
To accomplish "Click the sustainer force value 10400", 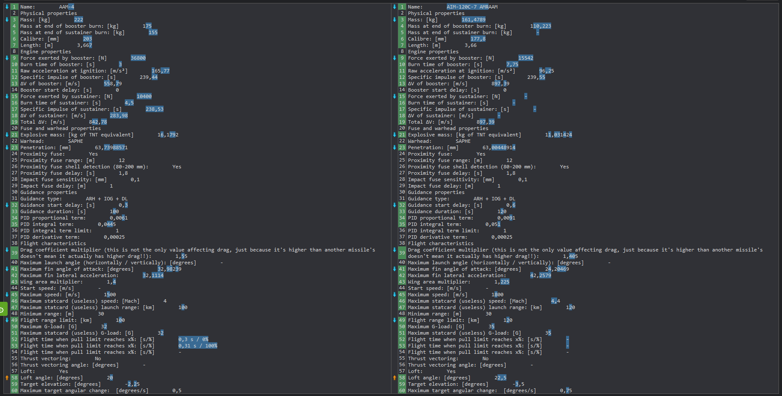I will tap(144, 96).
